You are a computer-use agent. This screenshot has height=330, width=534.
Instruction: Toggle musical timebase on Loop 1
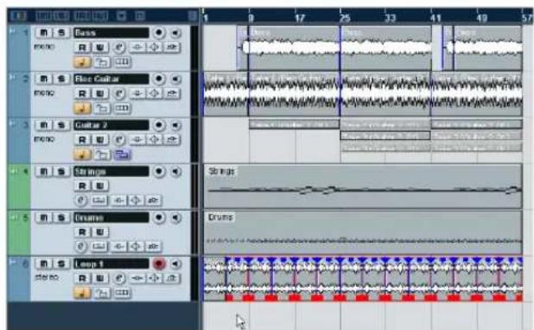pos(82,293)
